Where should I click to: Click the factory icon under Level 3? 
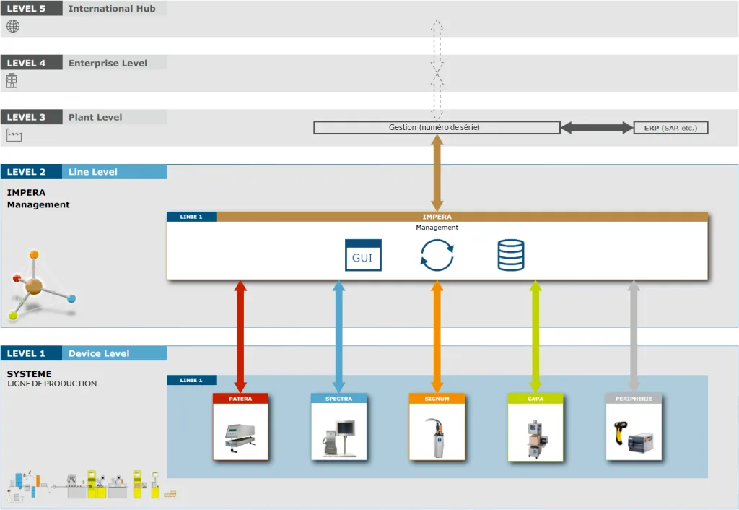point(14,135)
